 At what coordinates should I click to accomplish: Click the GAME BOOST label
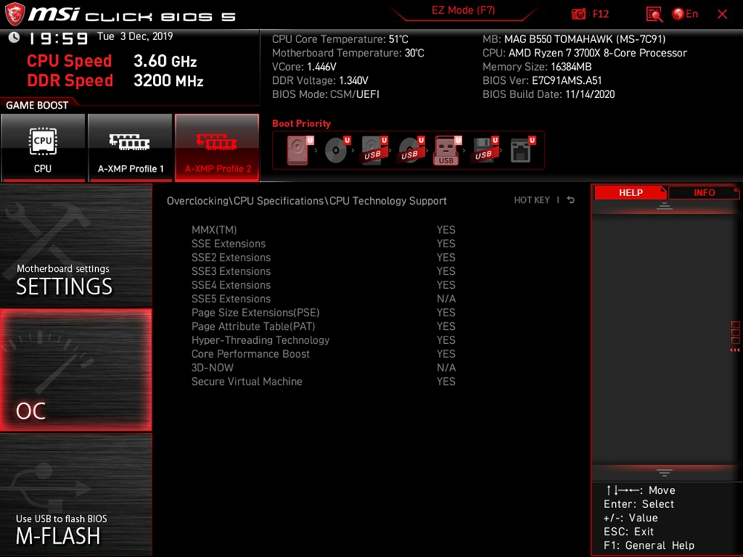[x=37, y=105]
